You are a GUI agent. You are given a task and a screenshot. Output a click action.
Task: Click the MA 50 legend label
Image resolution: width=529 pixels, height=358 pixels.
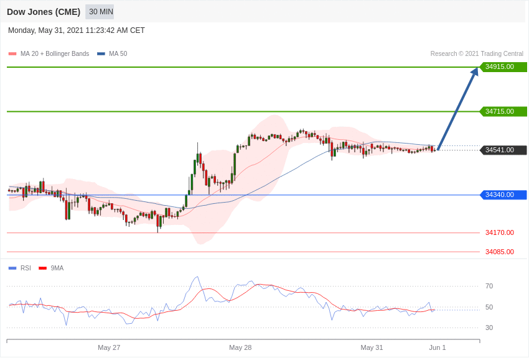tap(118, 53)
